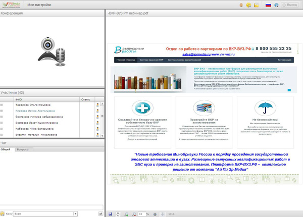Select participant Тарарова Ольга Юрьевна
The height and width of the screenshot is (217, 303).
pyautogui.click(x=33, y=105)
